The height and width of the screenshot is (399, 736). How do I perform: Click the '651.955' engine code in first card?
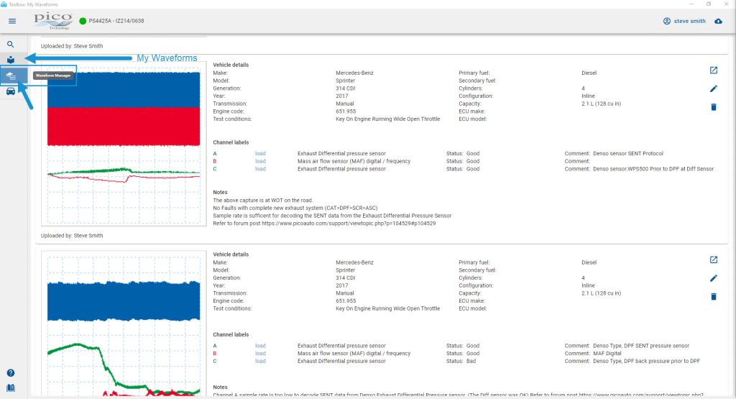(x=346, y=111)
